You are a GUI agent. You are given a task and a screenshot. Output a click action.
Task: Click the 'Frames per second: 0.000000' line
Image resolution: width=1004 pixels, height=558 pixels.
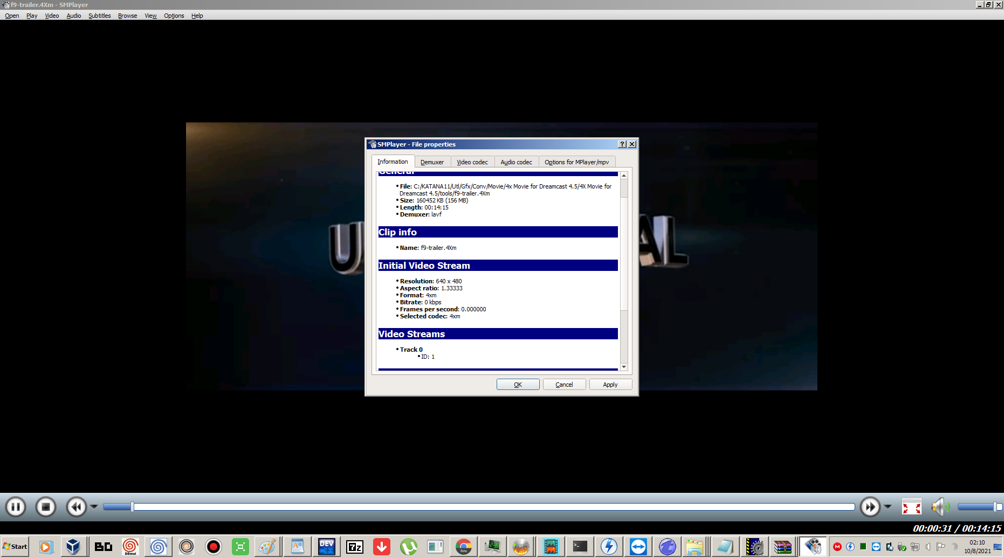pos(442,309)
